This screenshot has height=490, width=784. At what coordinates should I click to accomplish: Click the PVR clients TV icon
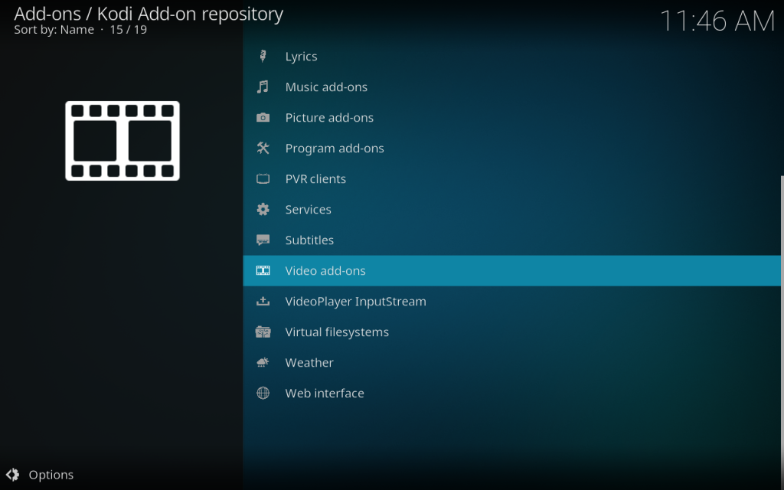pos(263,179)
